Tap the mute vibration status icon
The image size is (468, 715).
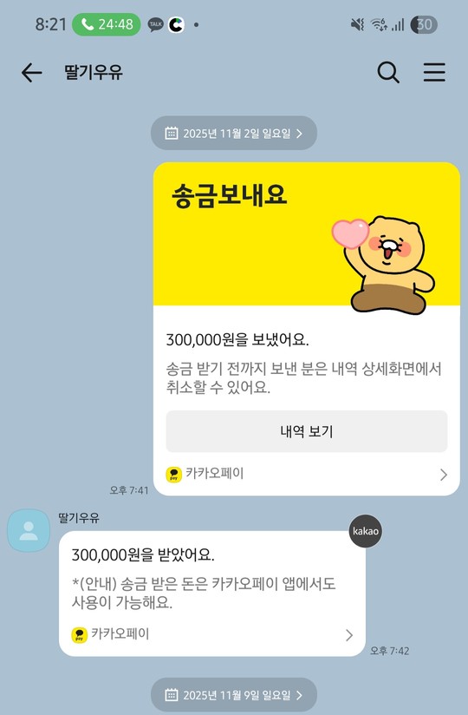click(x=357, y=24)
